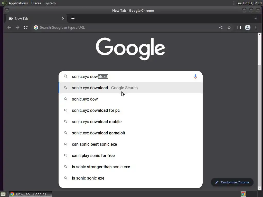Click the scrollbar up arrow
The height and width of the screenshot is (197, 263).
click(x=259, y=35)
